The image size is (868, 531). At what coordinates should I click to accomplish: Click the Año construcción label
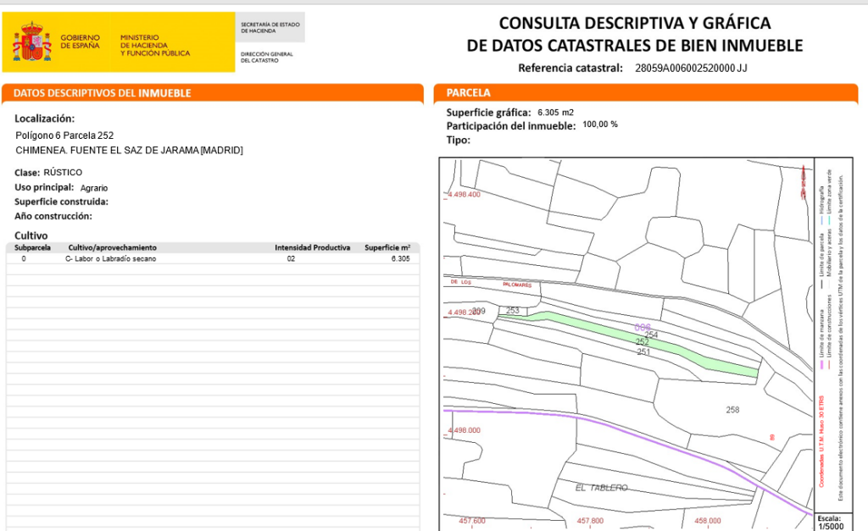(x=53, y=216)
